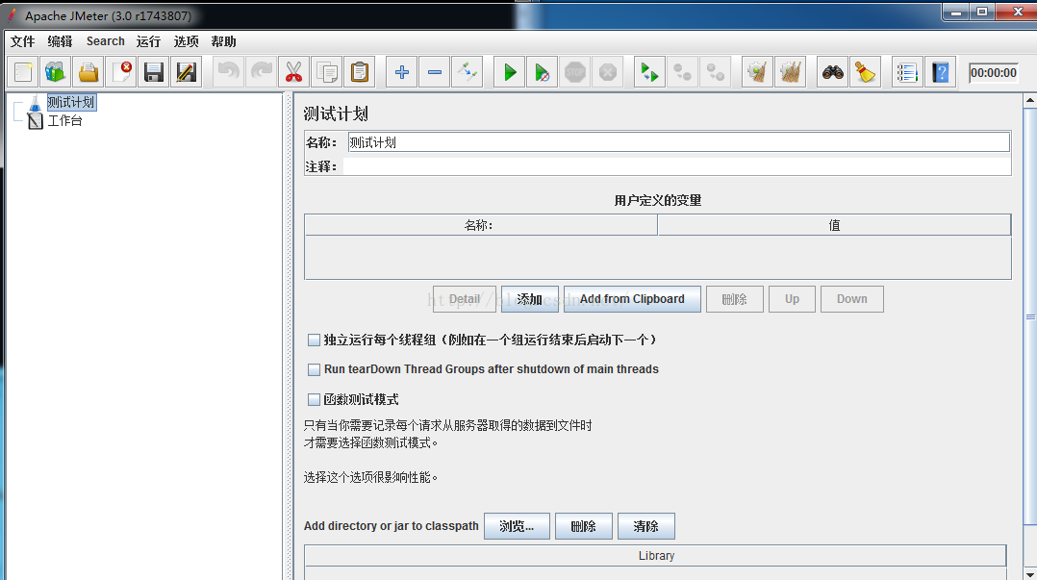Click the Remote Start All icon
The height and width of the screenshot is (580, 1037).
(x=649, y=72)
